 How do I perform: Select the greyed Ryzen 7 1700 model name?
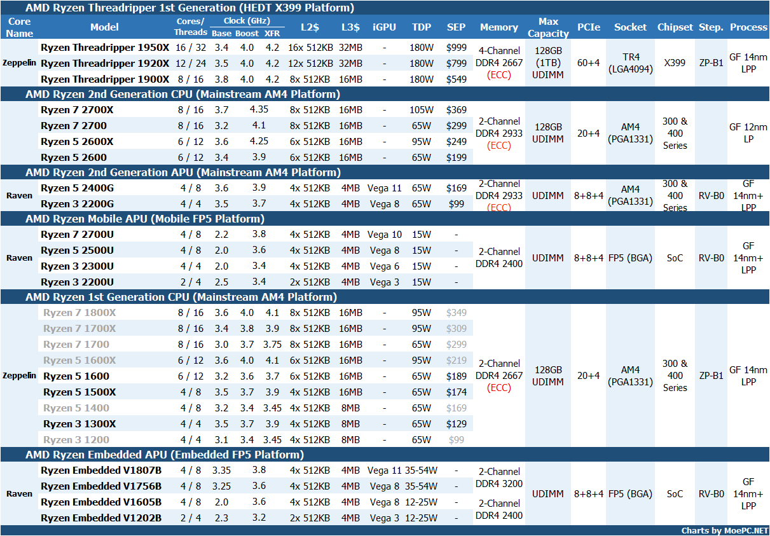click(x=76, y=345)
